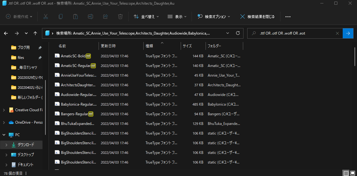Viewport: 357px width, 176px height.
Task: Refresh the search results
Action: tap(238, 33)
